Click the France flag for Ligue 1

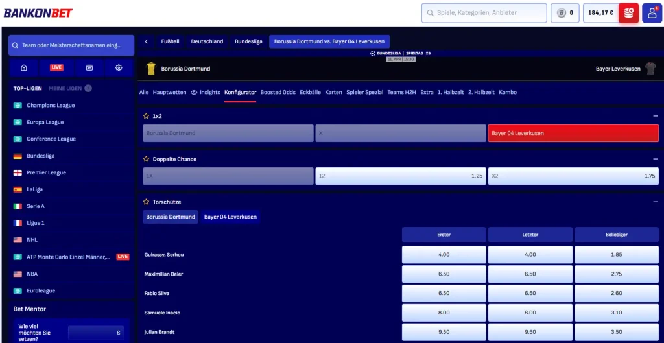(18, 223)
